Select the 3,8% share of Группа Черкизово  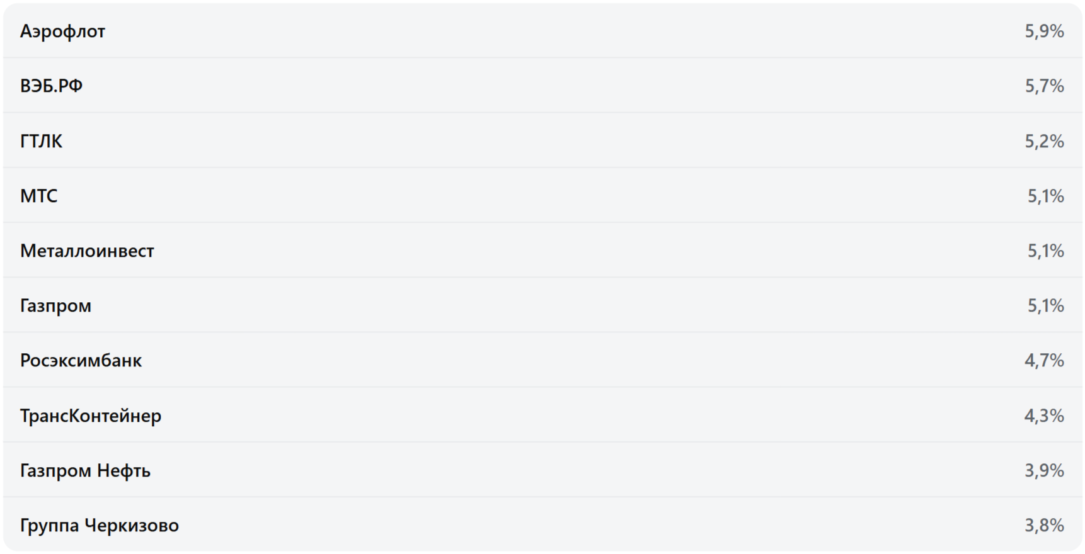pos(1044,525)
